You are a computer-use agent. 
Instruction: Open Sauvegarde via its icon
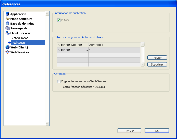pos(7,28)
